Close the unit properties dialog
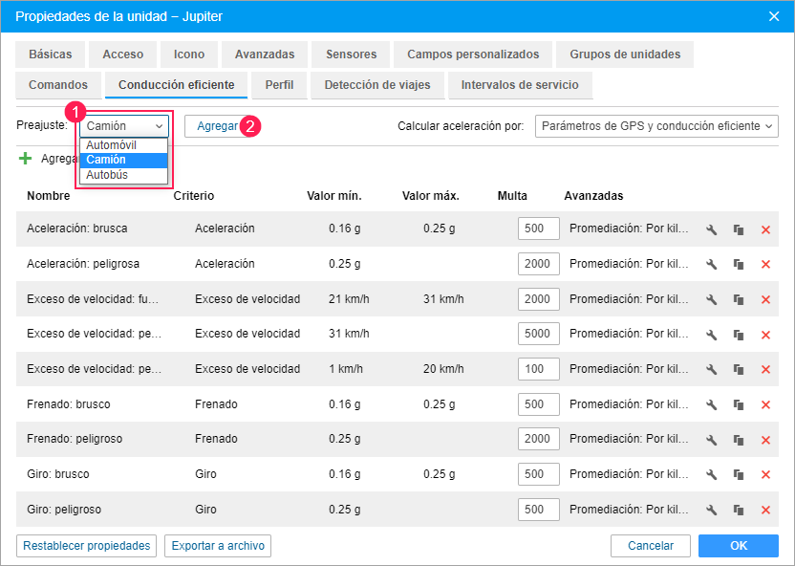This screenshot has width=795, height=566. point(774,15)
